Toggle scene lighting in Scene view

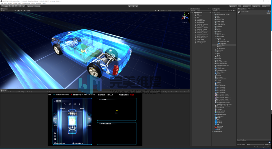point(19,11)
